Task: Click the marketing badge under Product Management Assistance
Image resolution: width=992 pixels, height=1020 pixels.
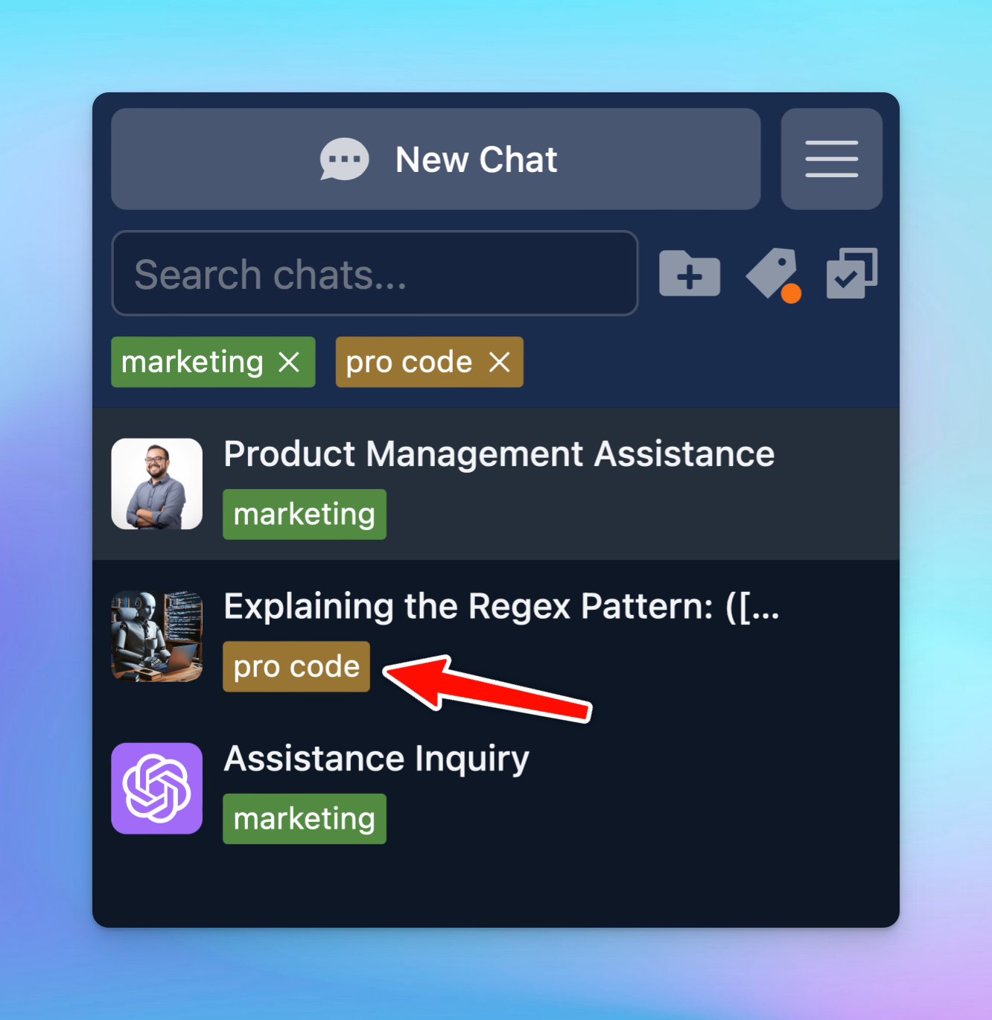Action: tap(304, 514)
